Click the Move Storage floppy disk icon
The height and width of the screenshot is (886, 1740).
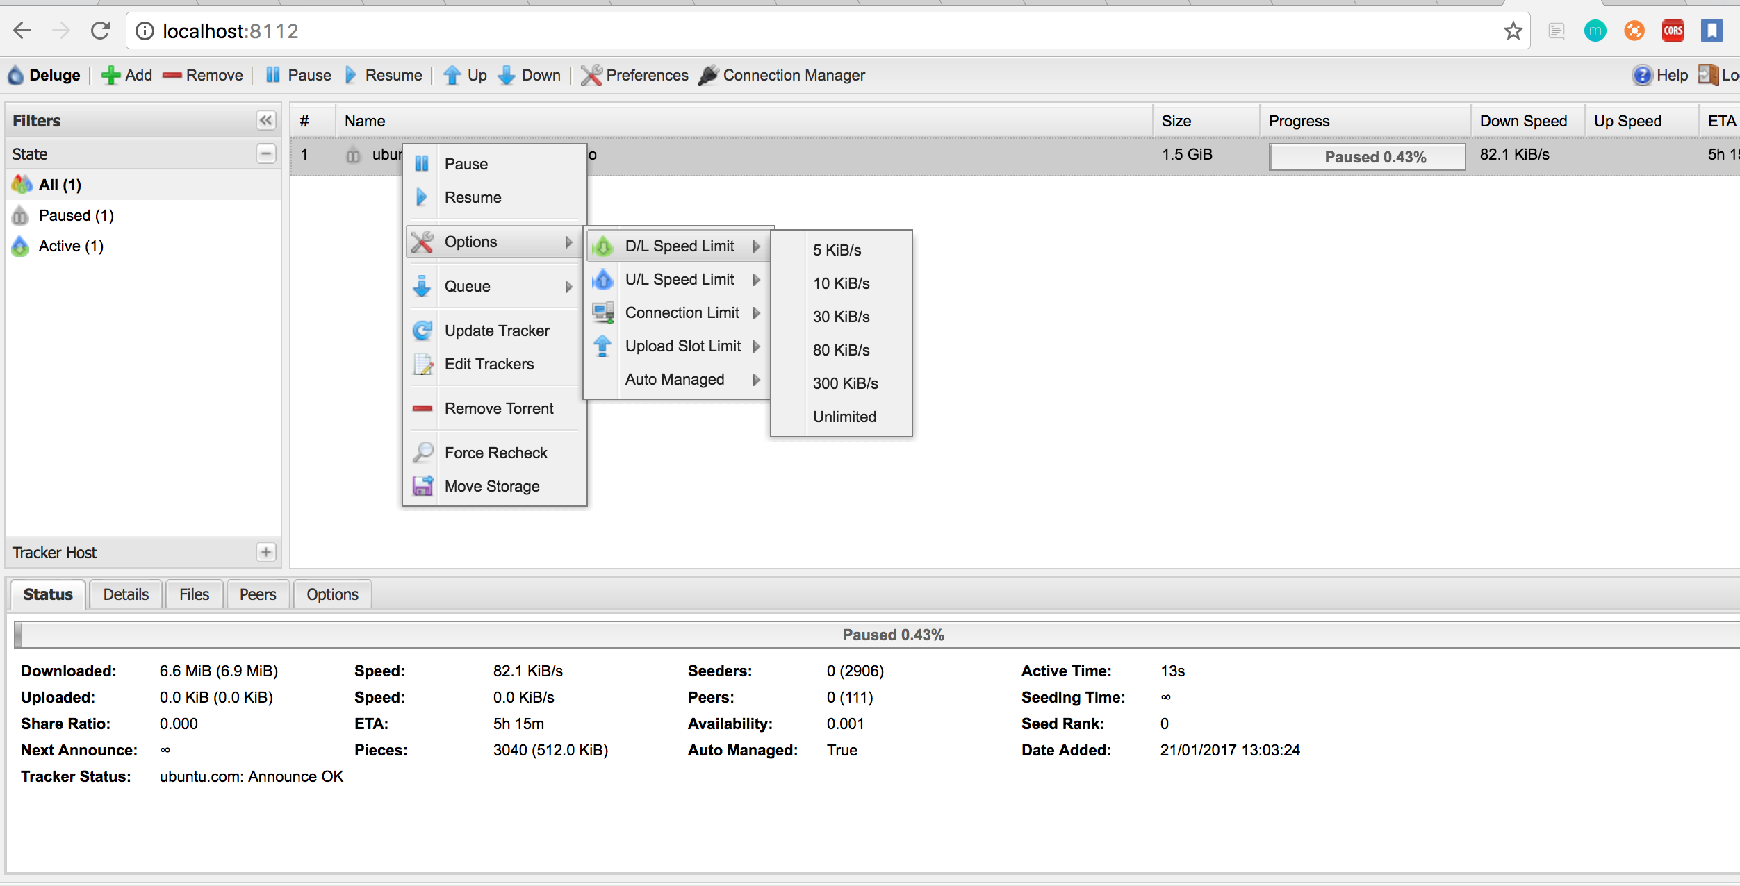(422, 486)
